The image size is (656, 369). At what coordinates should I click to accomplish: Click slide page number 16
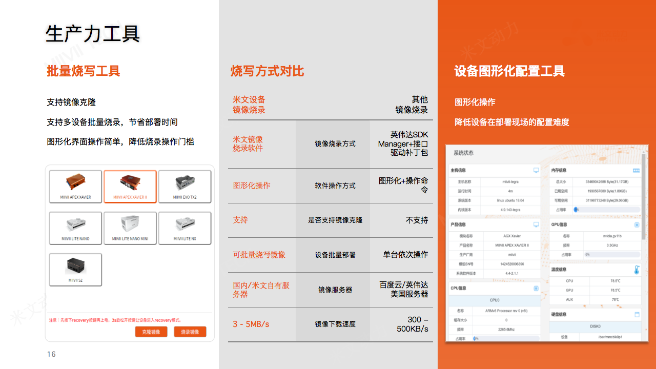pos(51,354)
